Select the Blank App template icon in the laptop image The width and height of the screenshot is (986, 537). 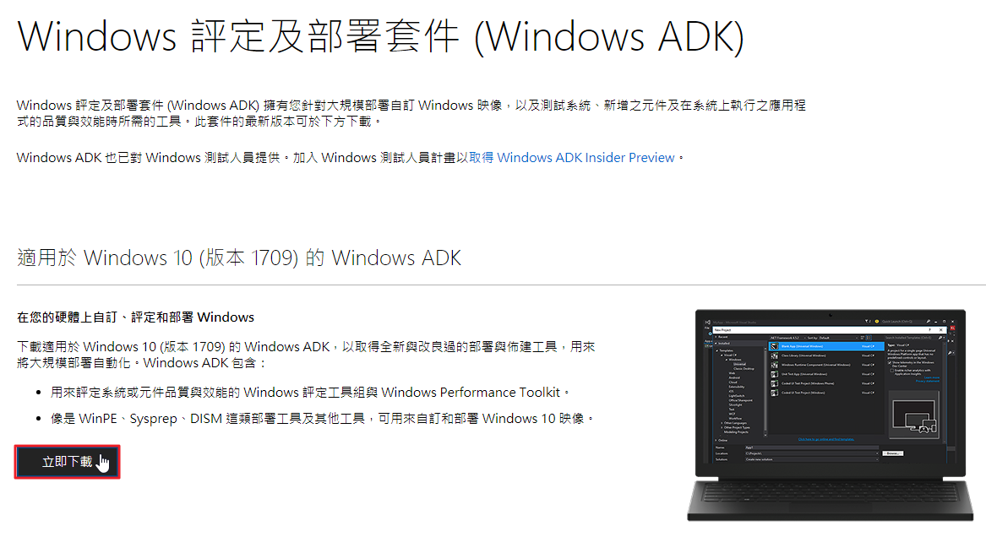point(775,346)
